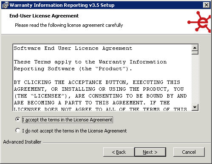Click the 'I accept the terms' label text

click(x=68, y=120)
